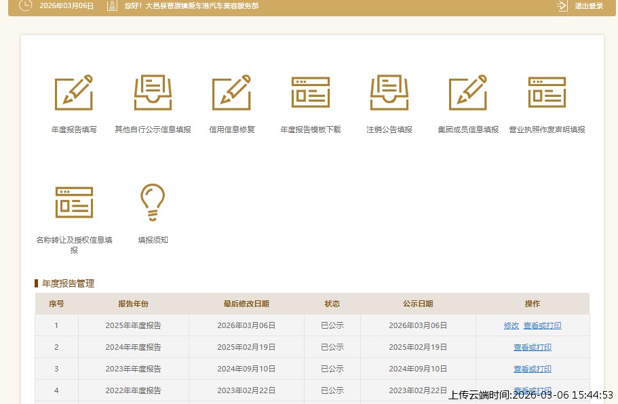The image size is (618, 404).
Task: Click the clock icon beside the date
Action: [25, 6]
